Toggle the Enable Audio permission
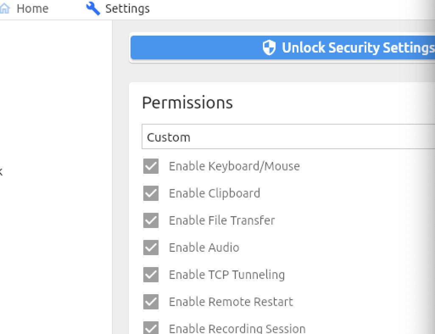This screenshot has width=435, height=334. tap(151, 248)
